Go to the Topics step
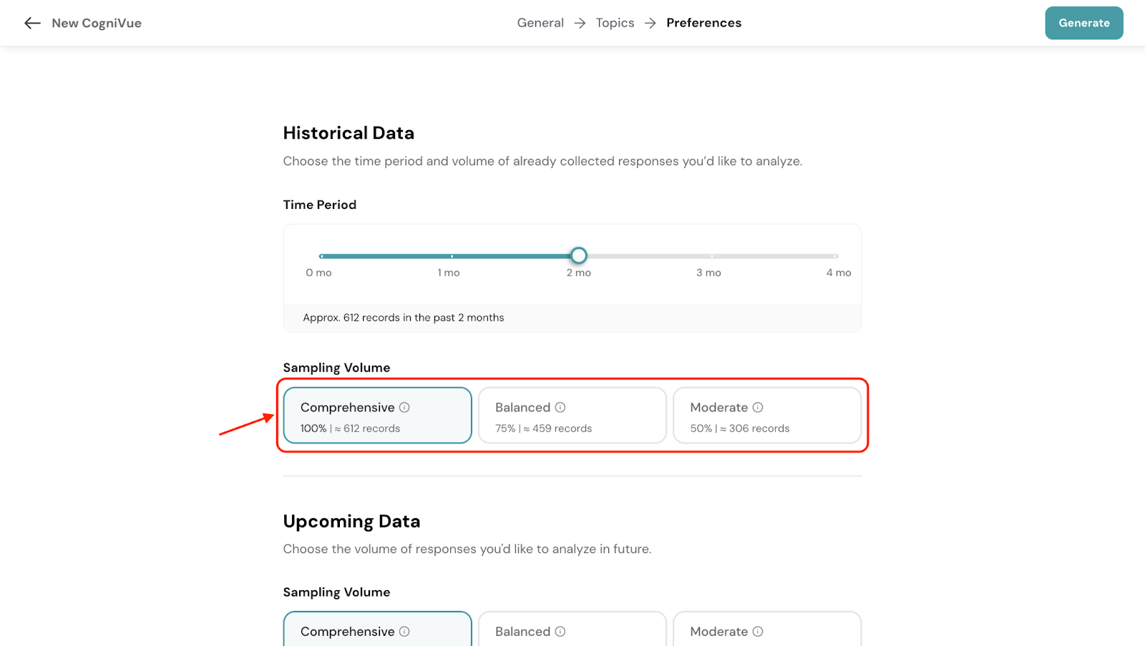Screen dimensions: 1145x646 point(615,23)
